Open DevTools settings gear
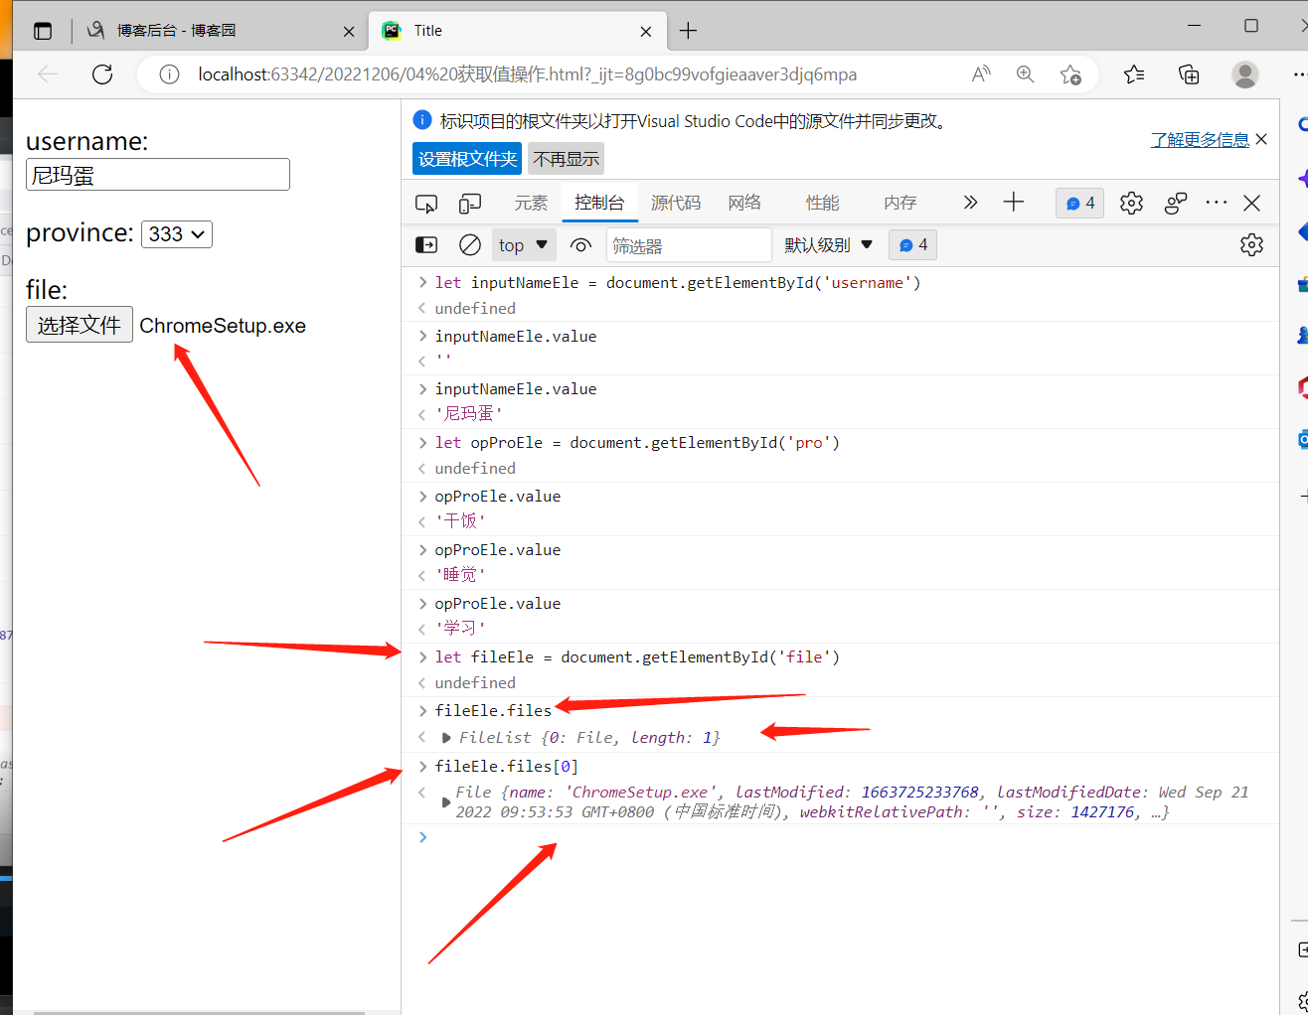 click(1131, 204)
